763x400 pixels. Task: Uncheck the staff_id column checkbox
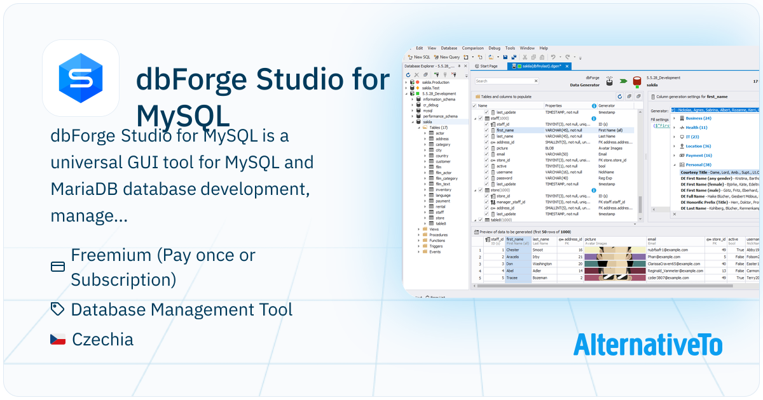486,124
